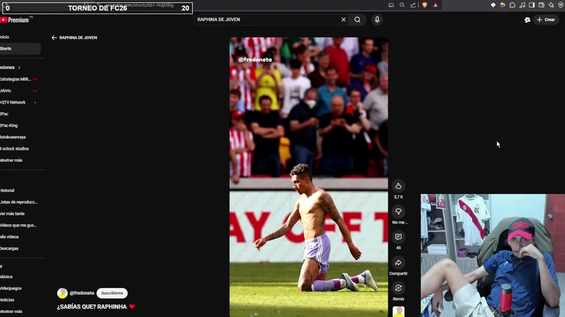The height and width of the screenshot is (317, 565).
Task: Click the install/cast screen icon in address bar
Action: point(391,5)
